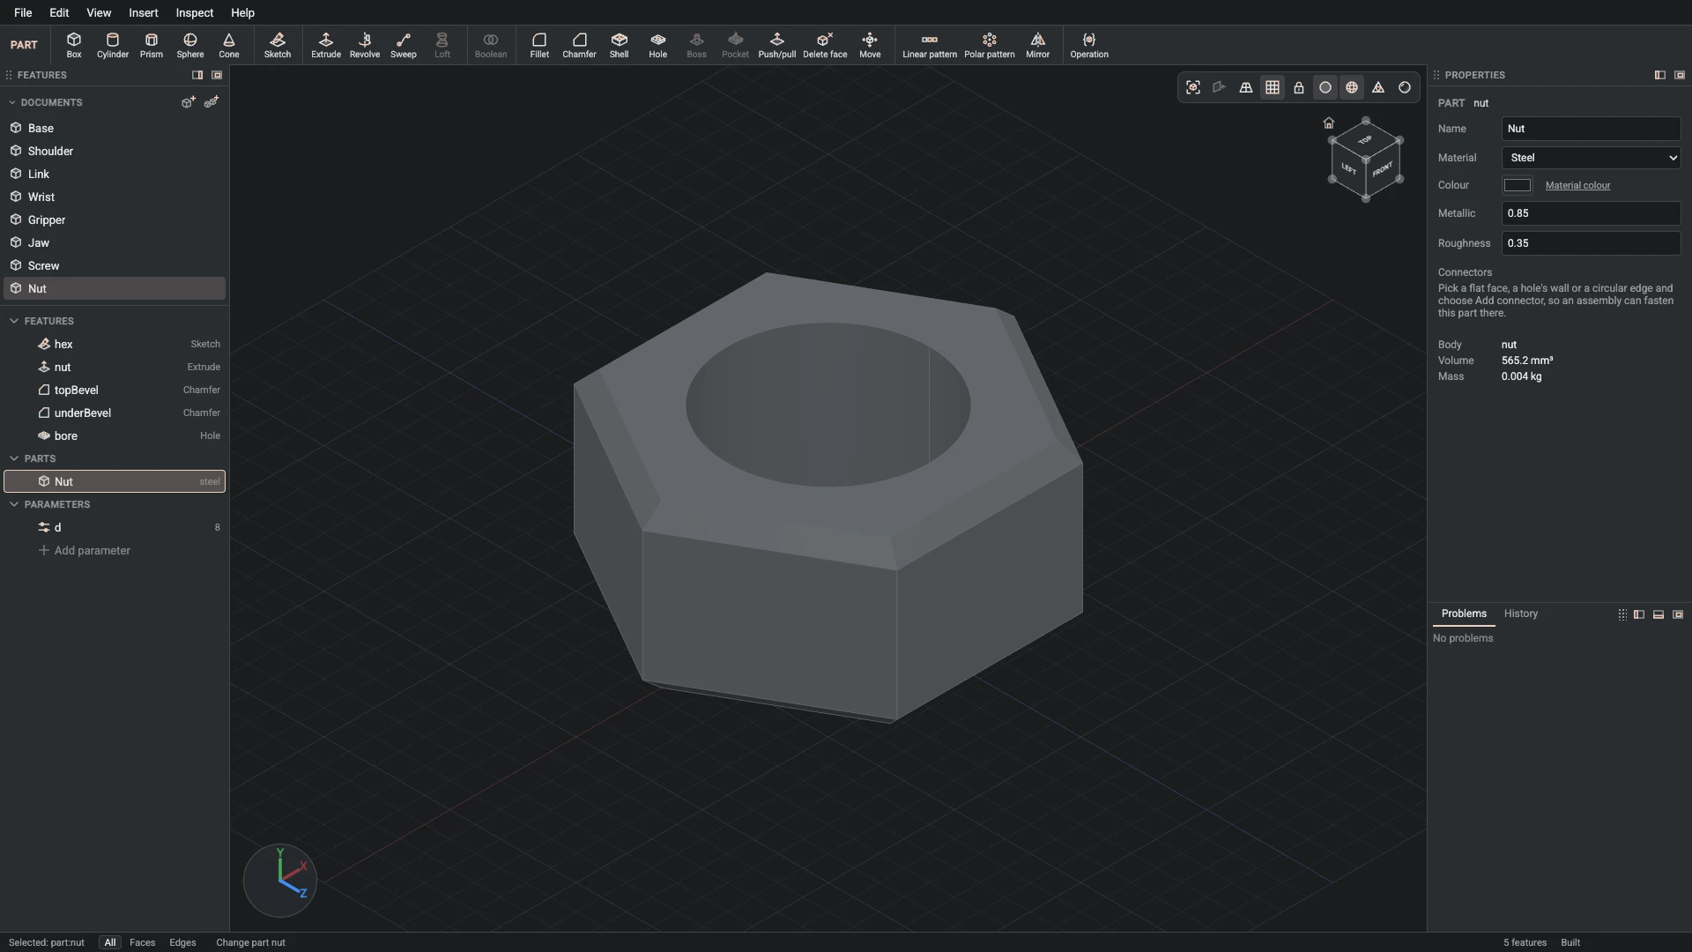1692x952 pixels.
Task: Switch to the History tab
Action: click(1520, 614)
